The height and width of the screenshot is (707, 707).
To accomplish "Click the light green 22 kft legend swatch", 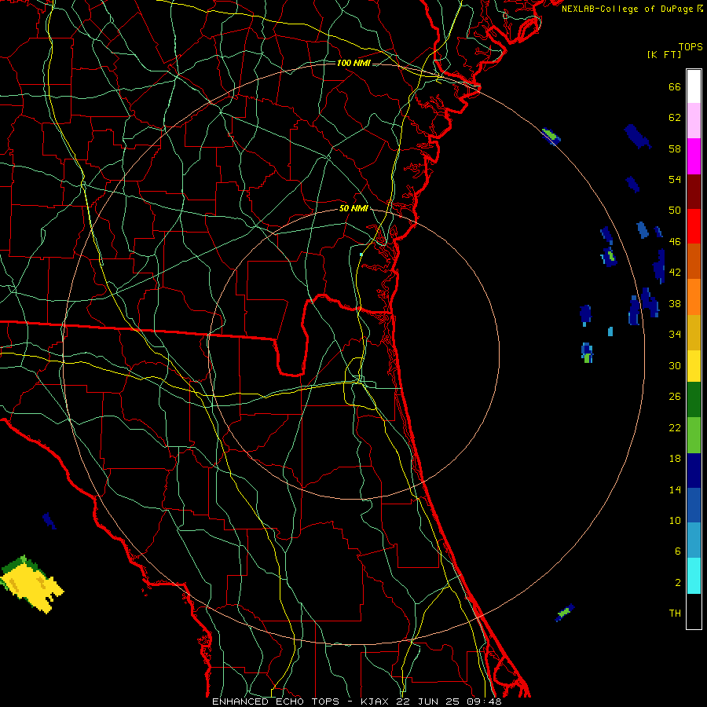I will pyautogui.click(x=694, y=435).
